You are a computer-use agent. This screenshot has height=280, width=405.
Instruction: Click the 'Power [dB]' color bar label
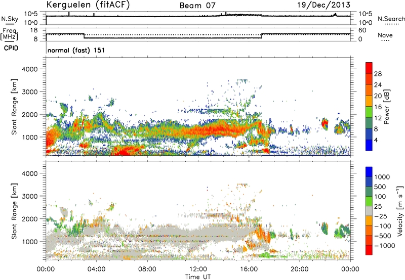pos(386,107)
